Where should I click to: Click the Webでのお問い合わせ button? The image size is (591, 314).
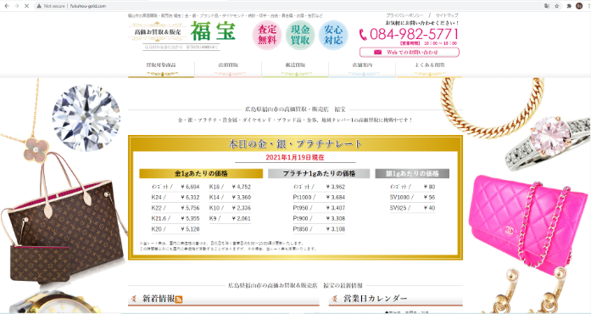(410, 52)
